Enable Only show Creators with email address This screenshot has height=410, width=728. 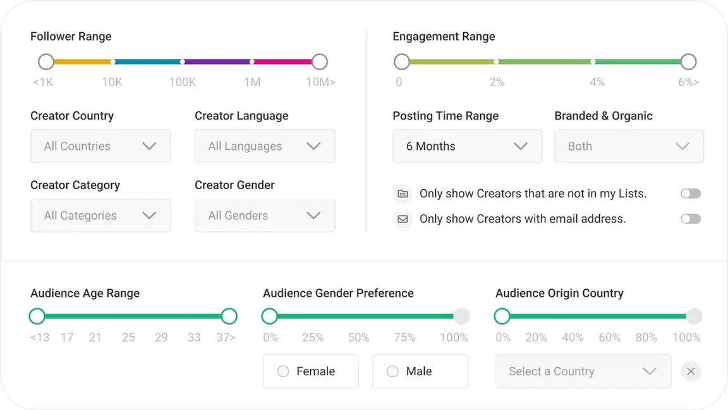click(690, 219)
